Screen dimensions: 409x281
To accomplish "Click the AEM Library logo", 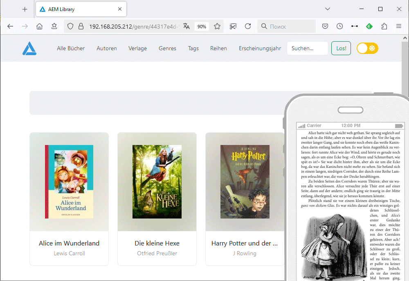I will point(29,49).
